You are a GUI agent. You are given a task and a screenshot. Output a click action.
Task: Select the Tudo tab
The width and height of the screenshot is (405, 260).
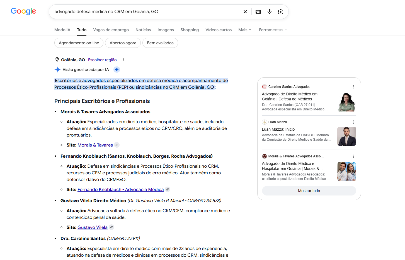click(x=82, y=30)
